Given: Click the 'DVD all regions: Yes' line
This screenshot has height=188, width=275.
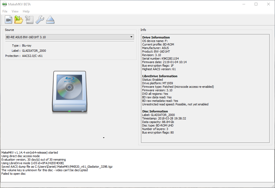Looking at the screenshot, I should pyautogui.click(x=155, y=94).
